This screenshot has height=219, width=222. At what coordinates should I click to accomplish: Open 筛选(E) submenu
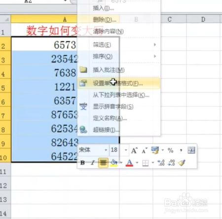[x=118, y=45]
